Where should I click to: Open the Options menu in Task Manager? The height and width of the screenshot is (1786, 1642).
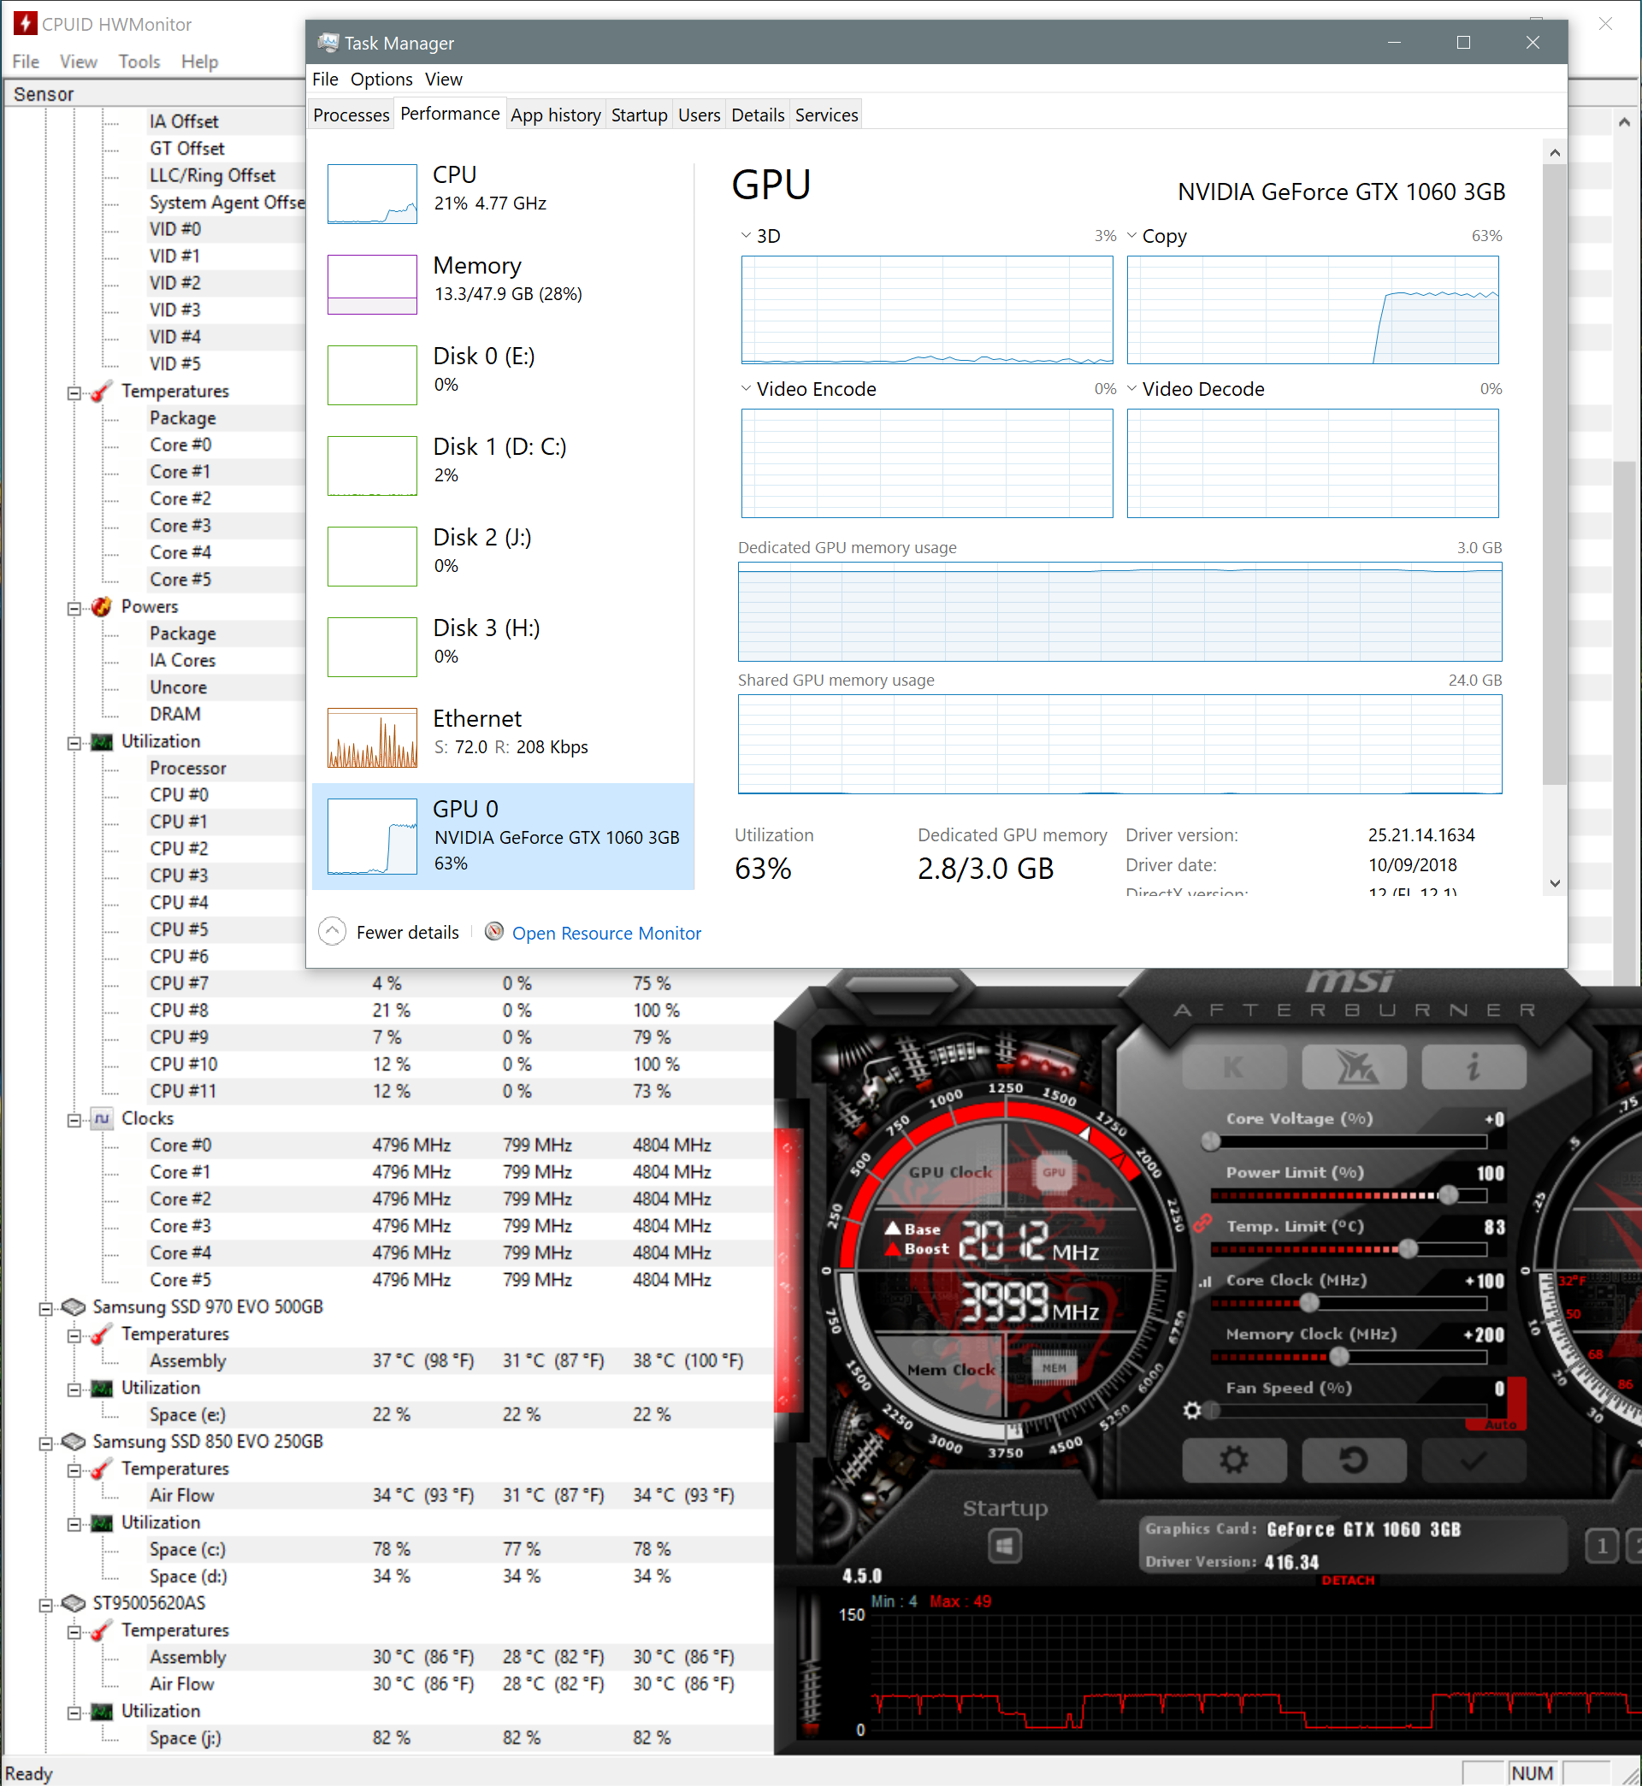pos(381,79)
